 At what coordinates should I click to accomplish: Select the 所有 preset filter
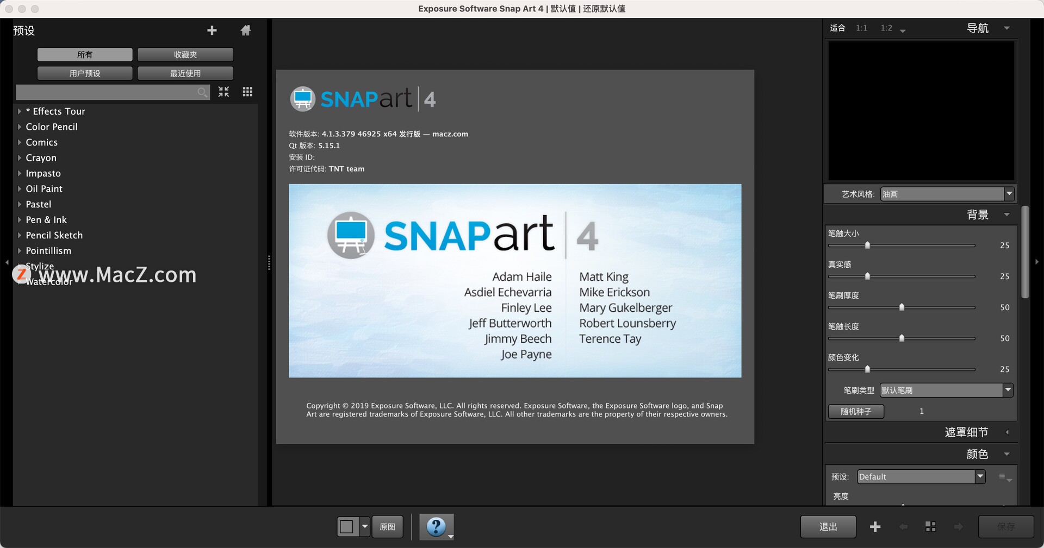pos(85,54)
